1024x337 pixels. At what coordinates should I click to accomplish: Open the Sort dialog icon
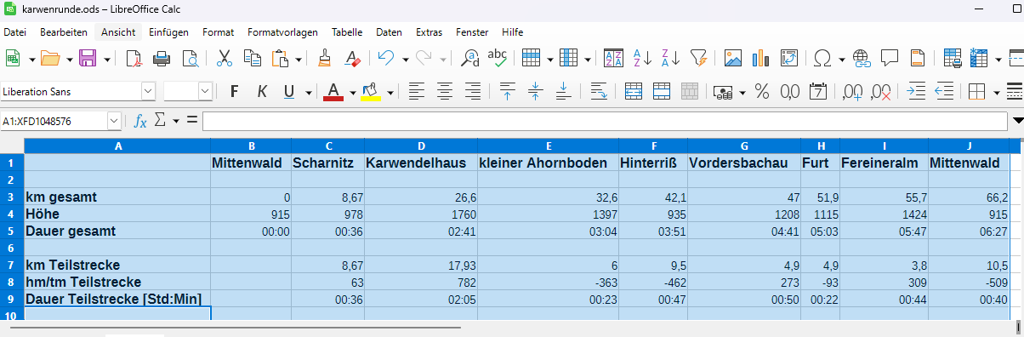pyautogui.click(x=613, y=59)
